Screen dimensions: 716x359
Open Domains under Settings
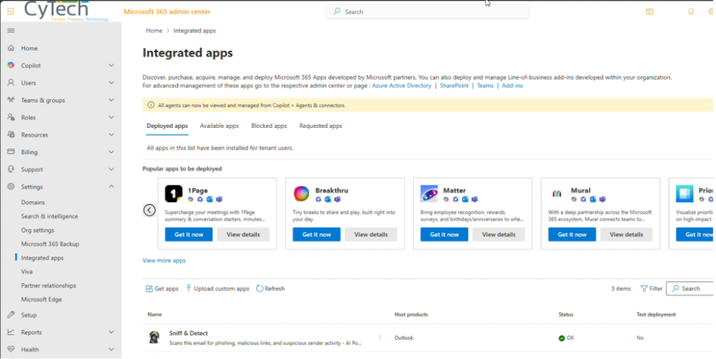click(x=33, y=202)
